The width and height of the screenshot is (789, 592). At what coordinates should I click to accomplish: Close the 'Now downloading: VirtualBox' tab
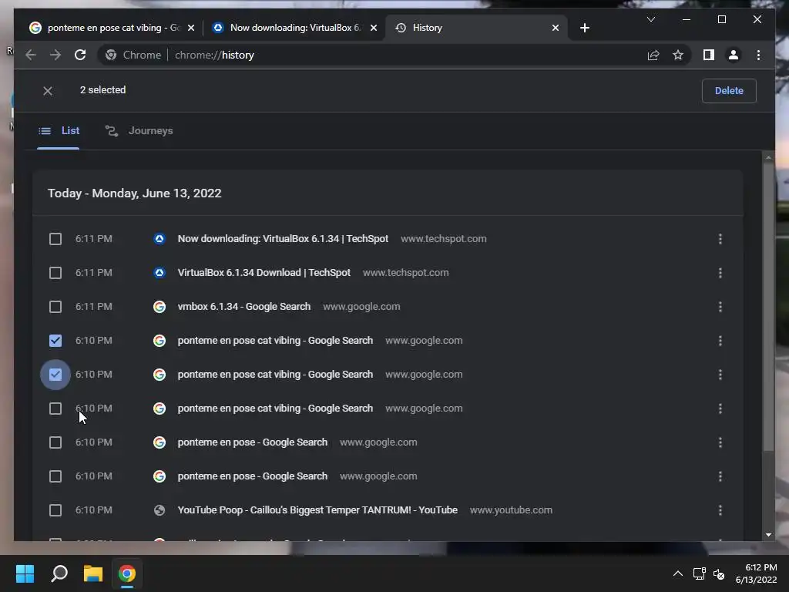point(374,28)
